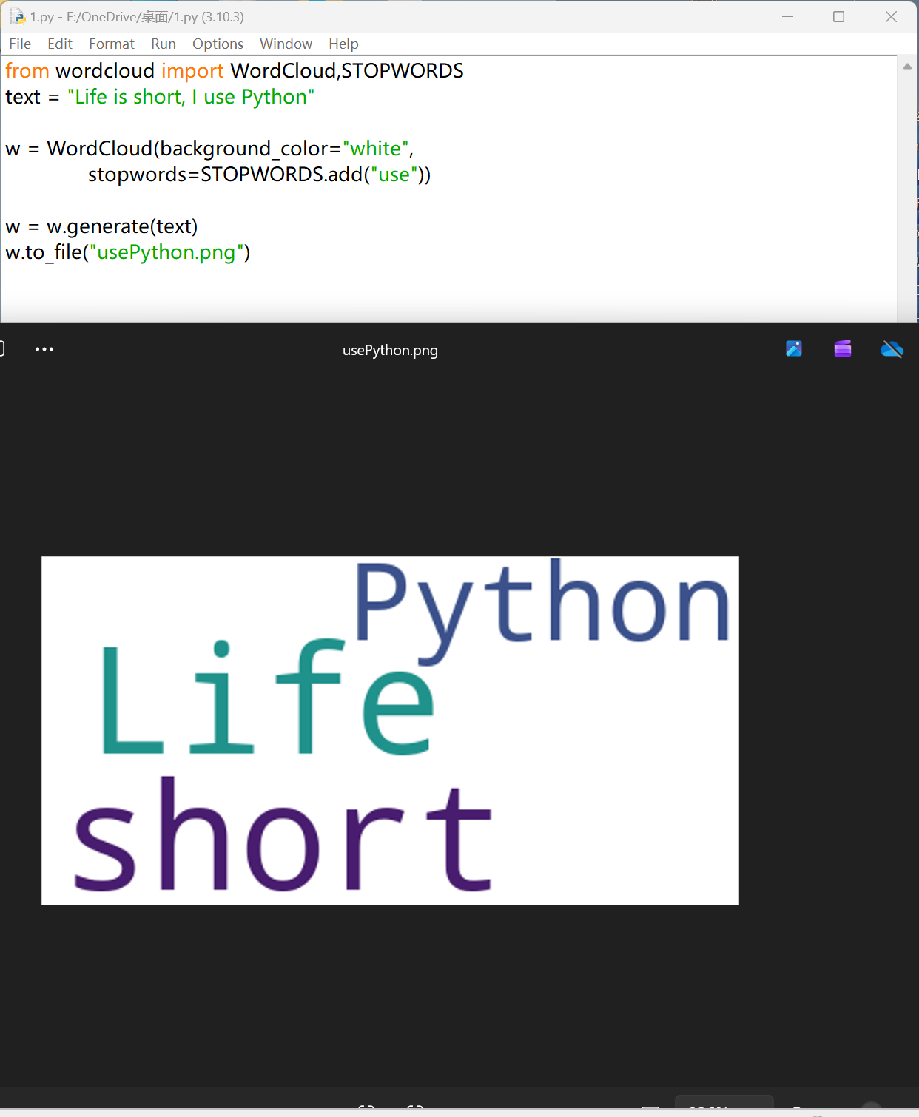The image size is (919, 1117).
Task: Click the Python file icon in title bar
Action: pyautogui.click(x=17, y=16)
